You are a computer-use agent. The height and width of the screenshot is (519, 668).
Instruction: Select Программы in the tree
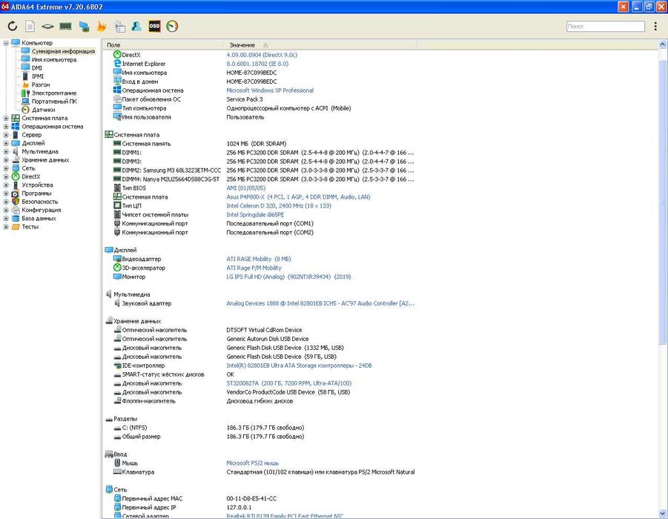(x=36, y=194)
